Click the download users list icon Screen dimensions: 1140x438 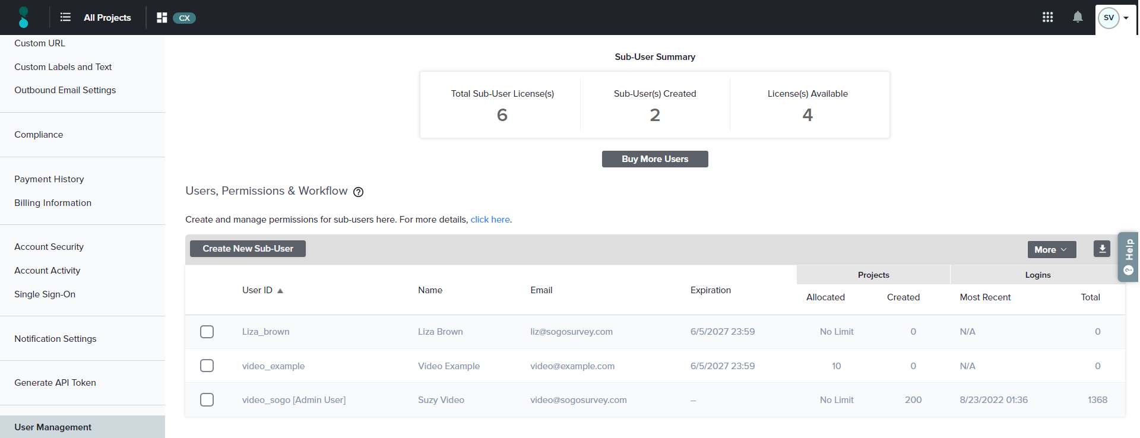click(x=1102, y=249)
